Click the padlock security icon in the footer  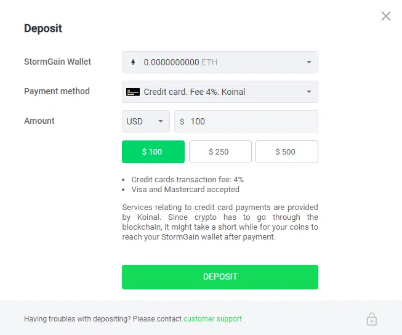click(372, 319)
